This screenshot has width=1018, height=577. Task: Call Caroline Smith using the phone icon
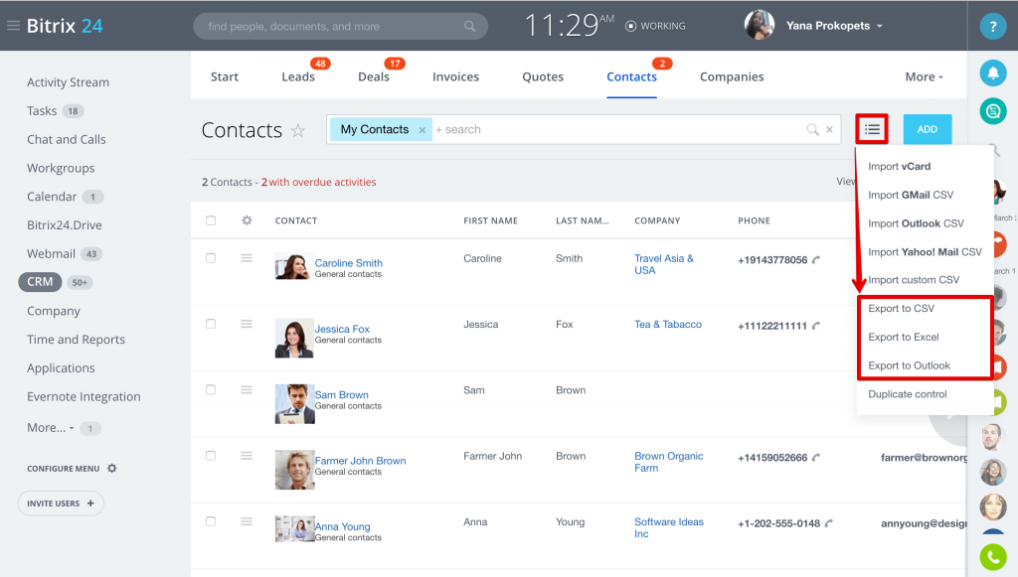[816, 260]
